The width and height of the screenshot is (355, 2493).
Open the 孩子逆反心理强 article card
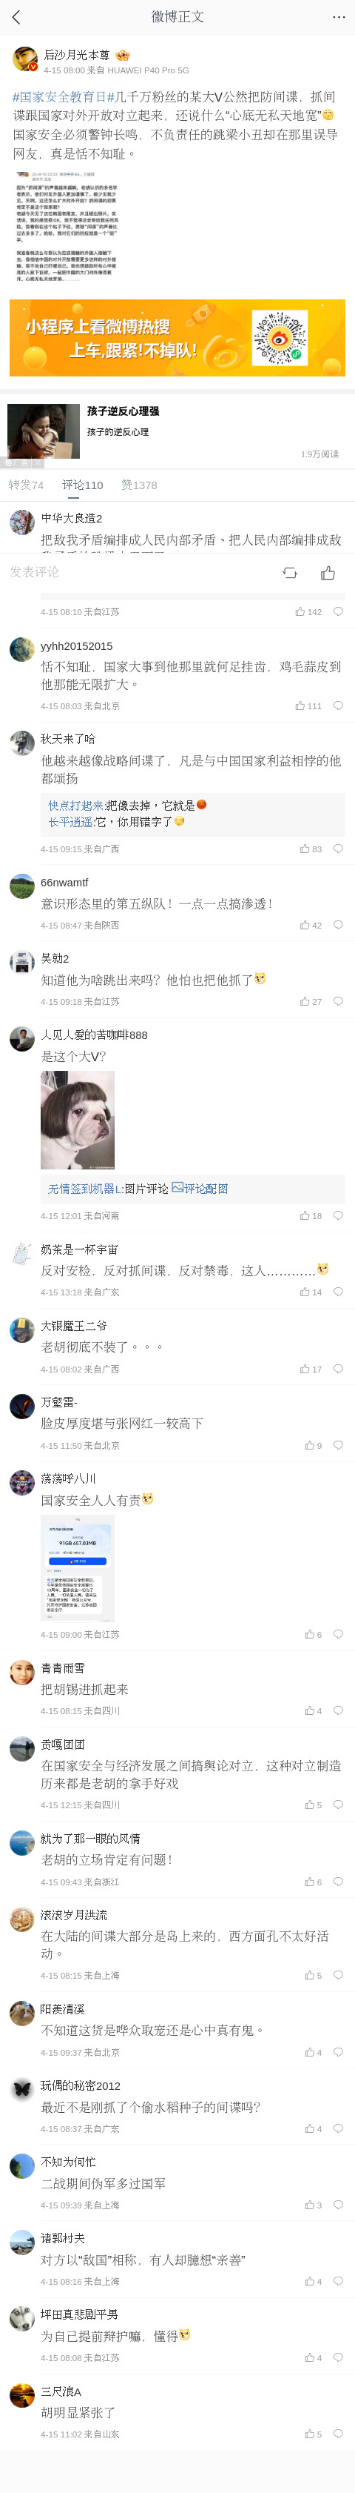click(x=177, y=431)
